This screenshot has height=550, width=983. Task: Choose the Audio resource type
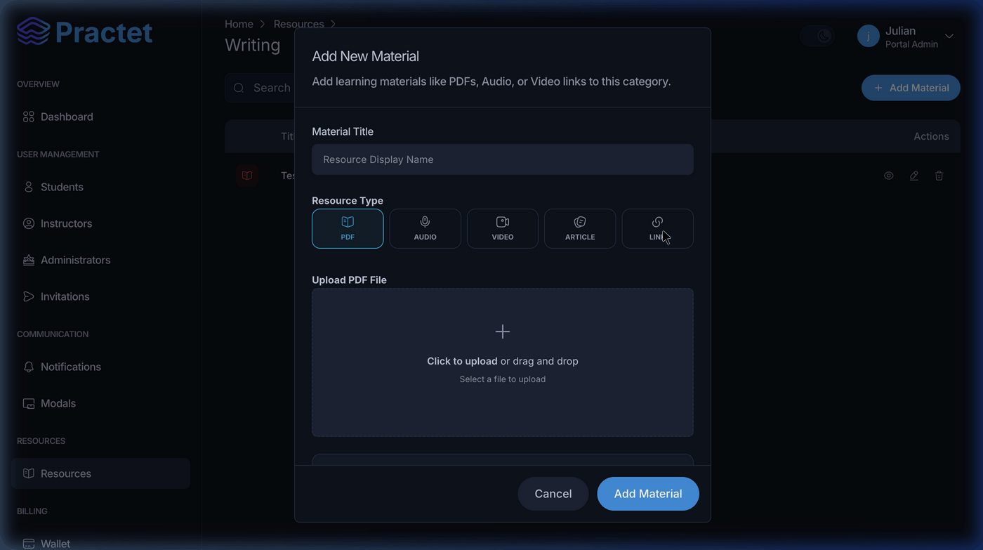pos(425,228)
